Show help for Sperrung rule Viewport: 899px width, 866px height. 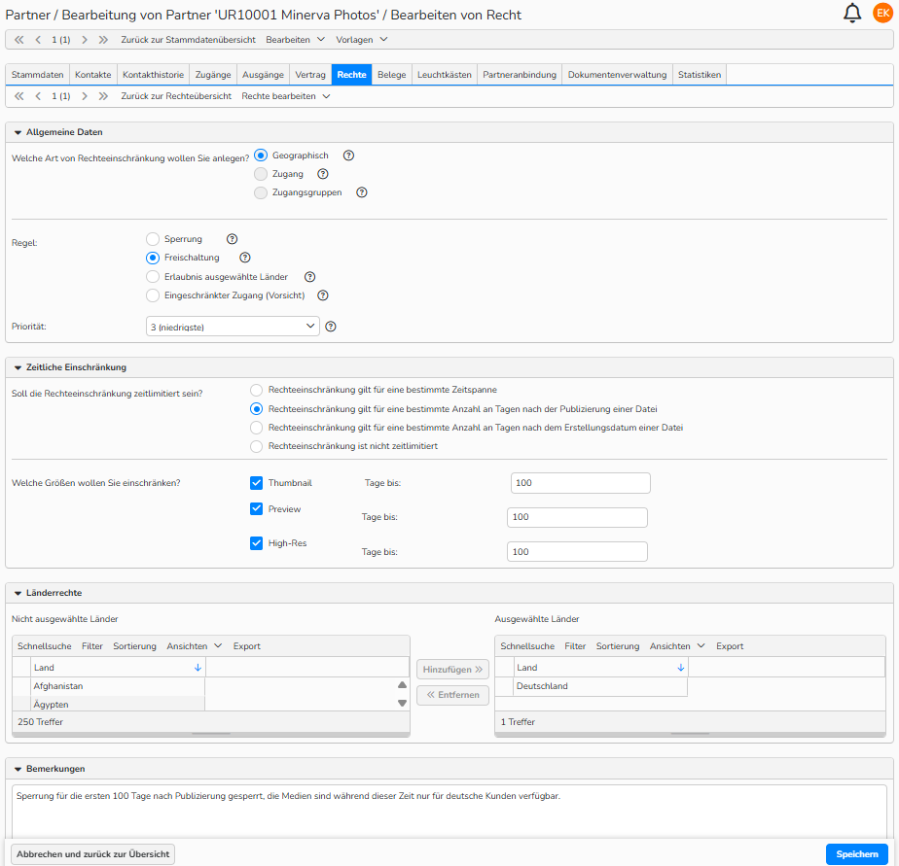pyautogui.click(x=233, y=239)
